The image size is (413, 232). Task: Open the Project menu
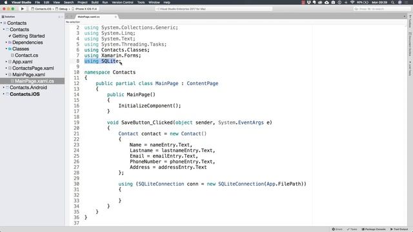coord(82,3)
